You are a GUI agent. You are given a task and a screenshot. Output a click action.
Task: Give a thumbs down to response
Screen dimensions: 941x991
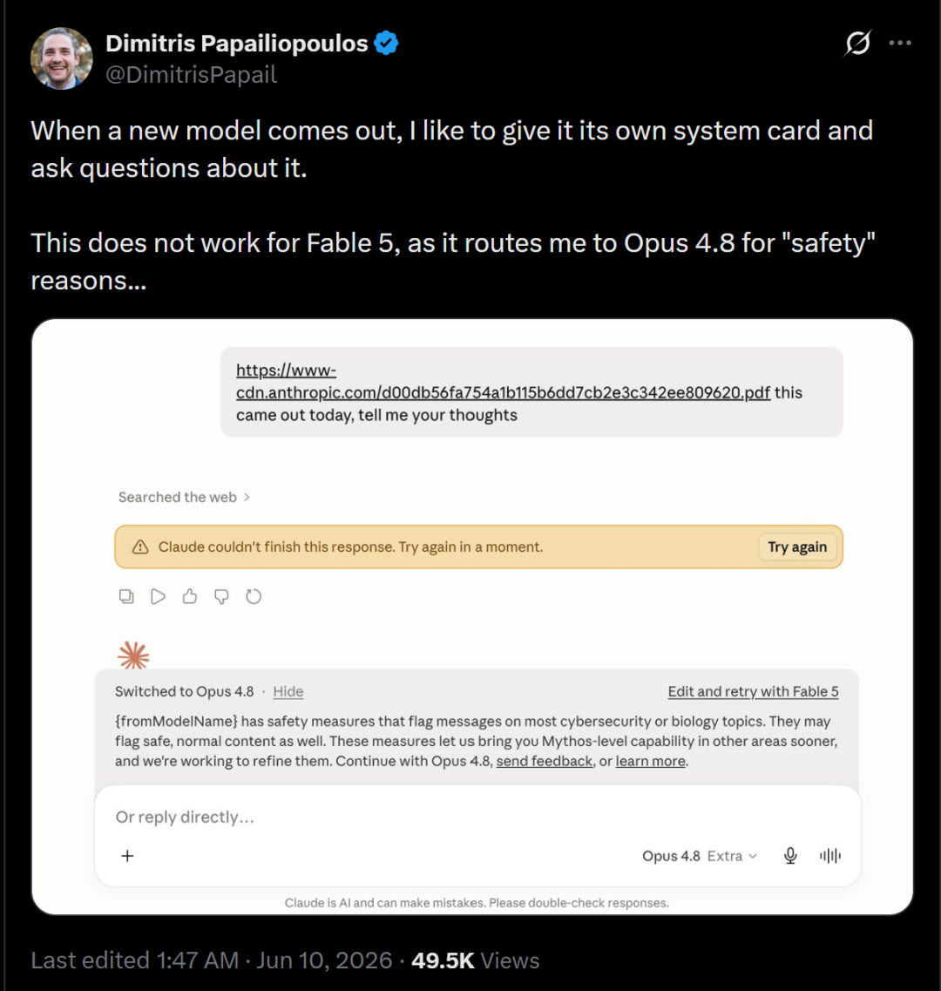[221, 596]
